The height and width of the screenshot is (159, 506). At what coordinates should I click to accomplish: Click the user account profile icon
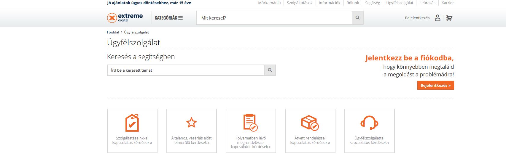pos(437,18)
